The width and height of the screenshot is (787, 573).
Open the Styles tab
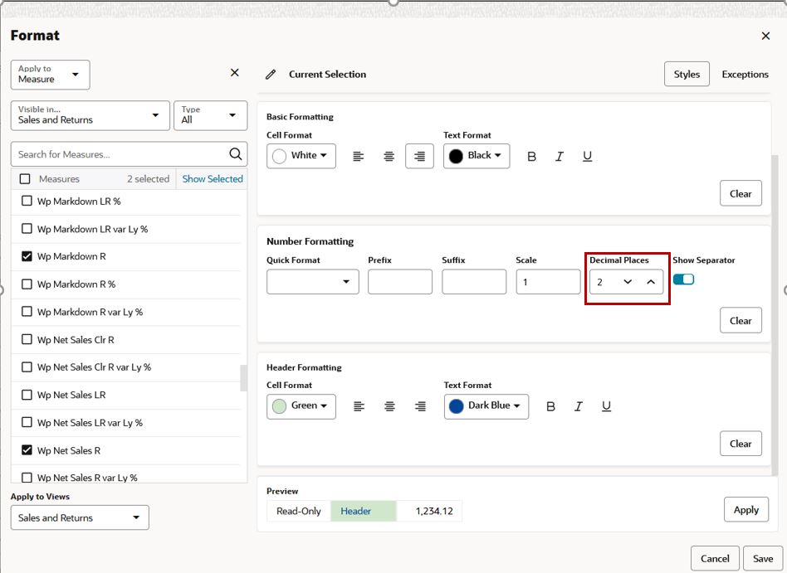687,74
